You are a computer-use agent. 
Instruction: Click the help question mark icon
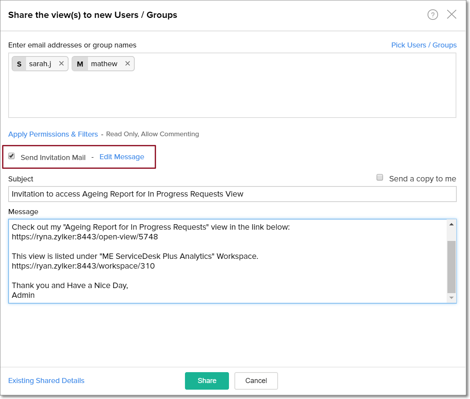[x=433, y=15]
